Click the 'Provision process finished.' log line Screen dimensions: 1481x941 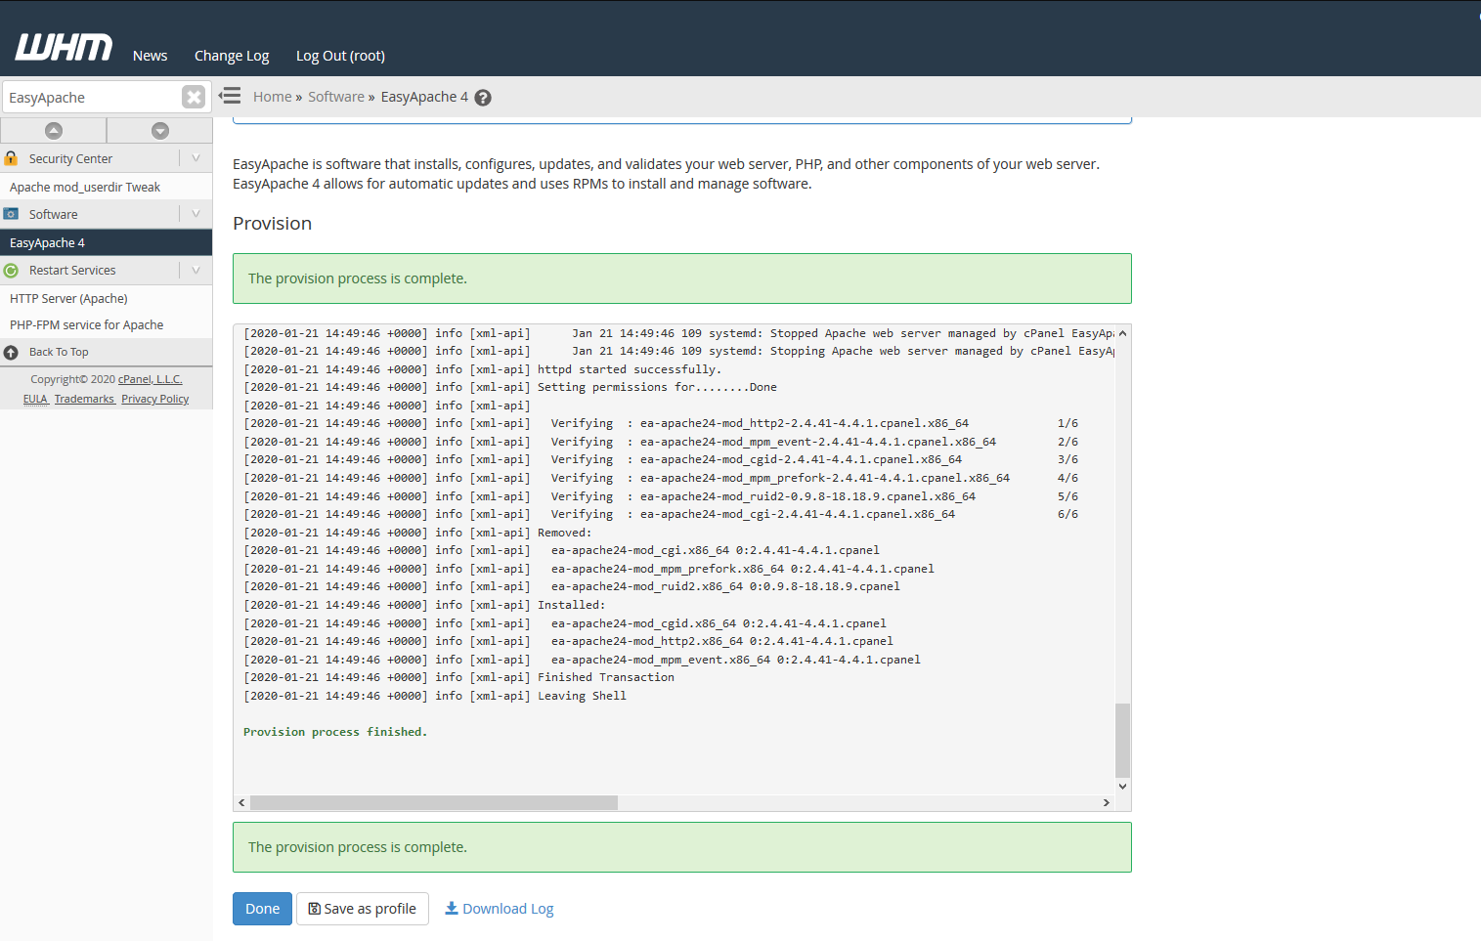(x=335, y=732)
